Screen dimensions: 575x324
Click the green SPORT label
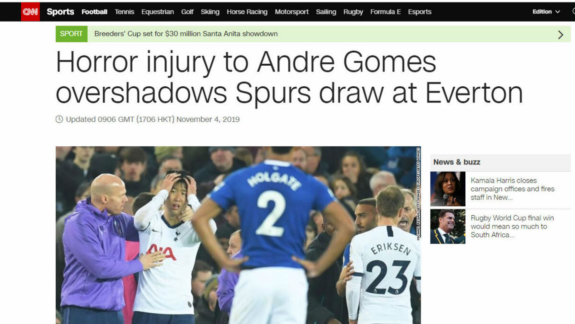tap(71, 34)
